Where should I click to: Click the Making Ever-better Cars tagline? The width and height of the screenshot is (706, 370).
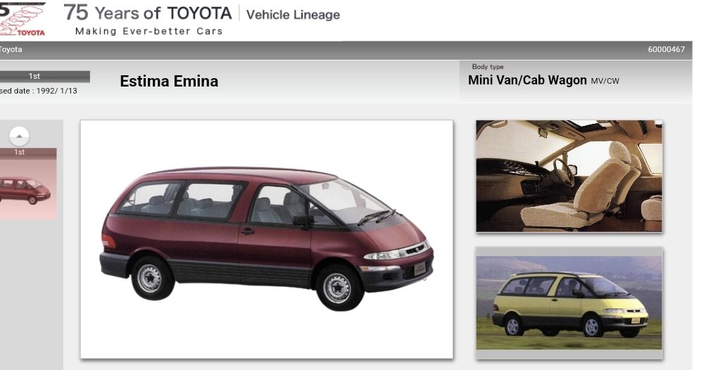coord(149,32)
